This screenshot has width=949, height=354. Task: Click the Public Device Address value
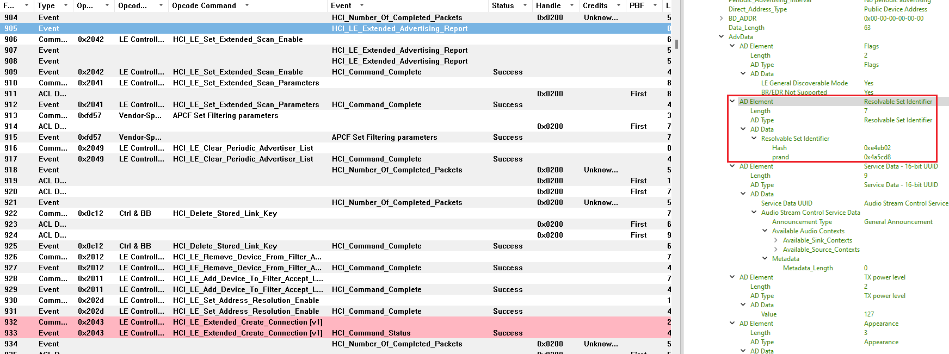tap(896, 9)
